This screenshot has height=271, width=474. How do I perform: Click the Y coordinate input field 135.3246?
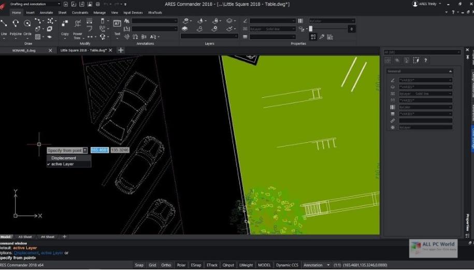120,150
